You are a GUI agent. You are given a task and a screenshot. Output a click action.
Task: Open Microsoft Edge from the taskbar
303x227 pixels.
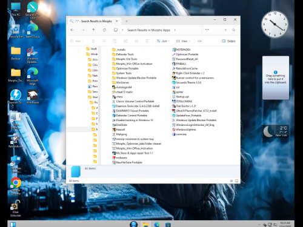pos(157,224)
